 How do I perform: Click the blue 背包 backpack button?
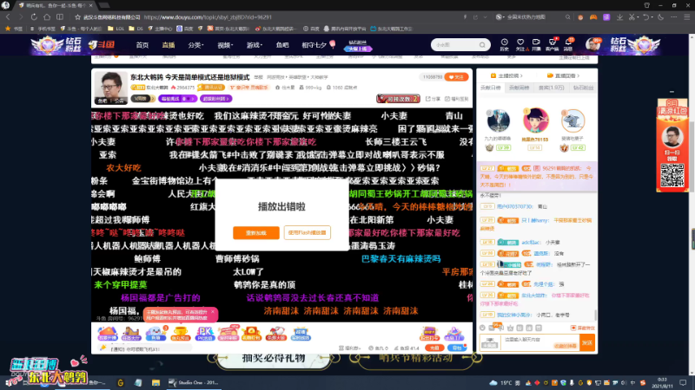pos(457,348)
